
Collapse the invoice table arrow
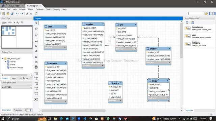[121, 83]
